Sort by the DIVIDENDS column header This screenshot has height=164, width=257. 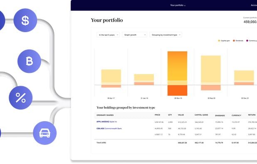coord(220,115)
